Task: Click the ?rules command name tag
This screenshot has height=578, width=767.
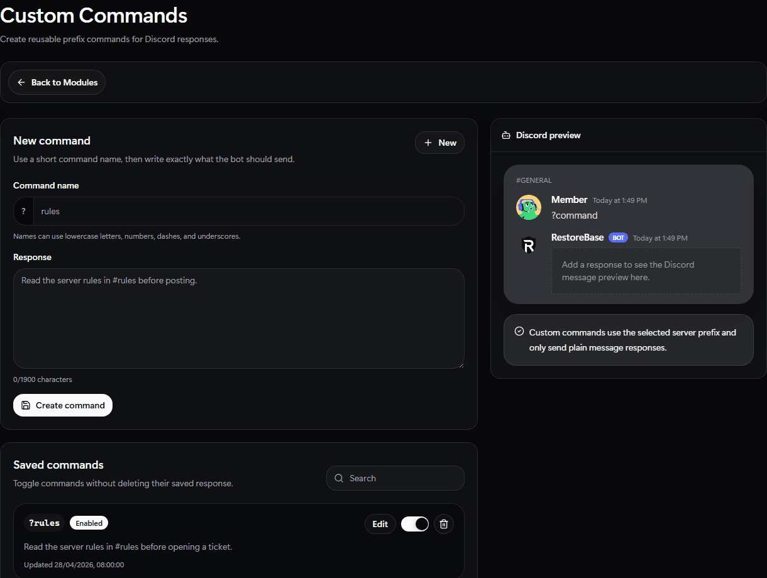Action: coord(44,523)
